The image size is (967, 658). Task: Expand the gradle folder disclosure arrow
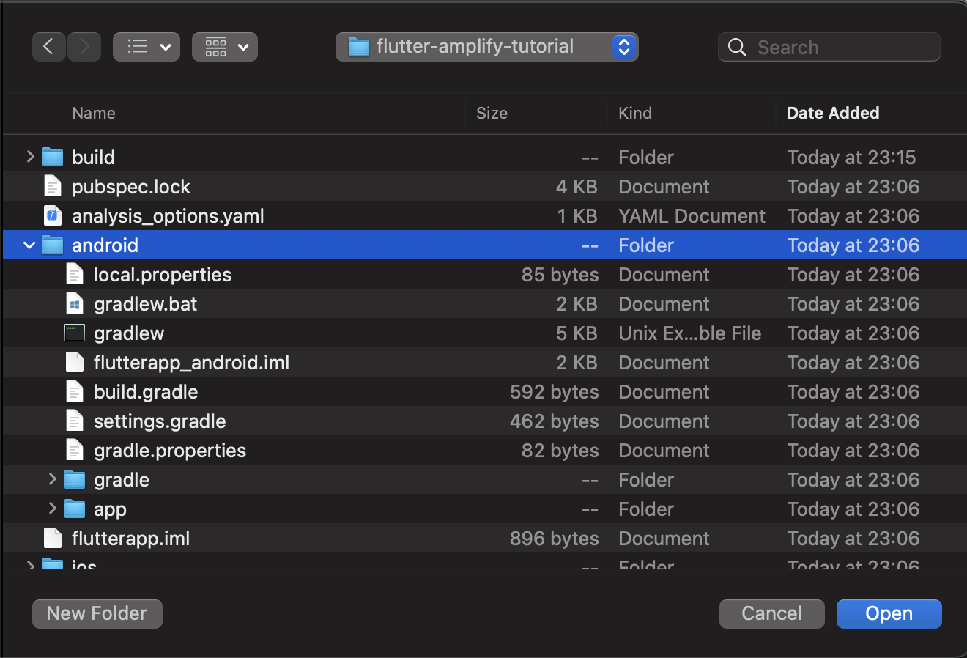pos(52,479)
